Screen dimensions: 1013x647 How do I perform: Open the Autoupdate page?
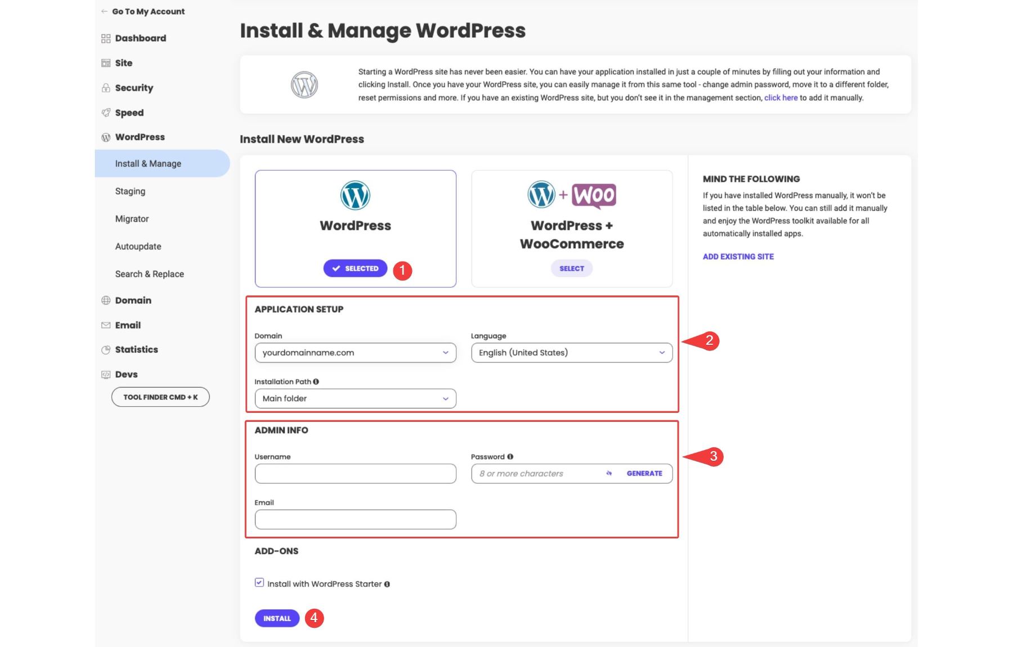(137, 246)
